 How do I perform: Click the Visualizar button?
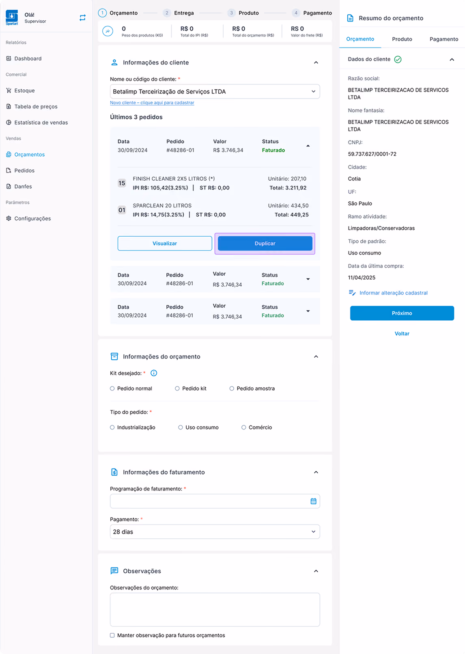(165, 244)
